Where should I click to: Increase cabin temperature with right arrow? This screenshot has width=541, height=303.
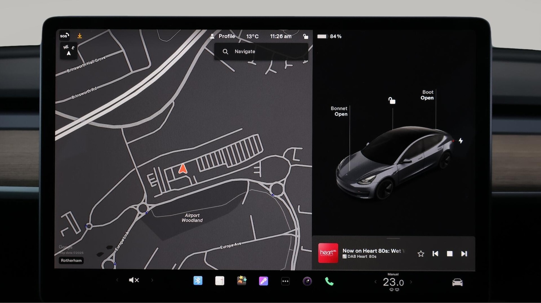411,282
